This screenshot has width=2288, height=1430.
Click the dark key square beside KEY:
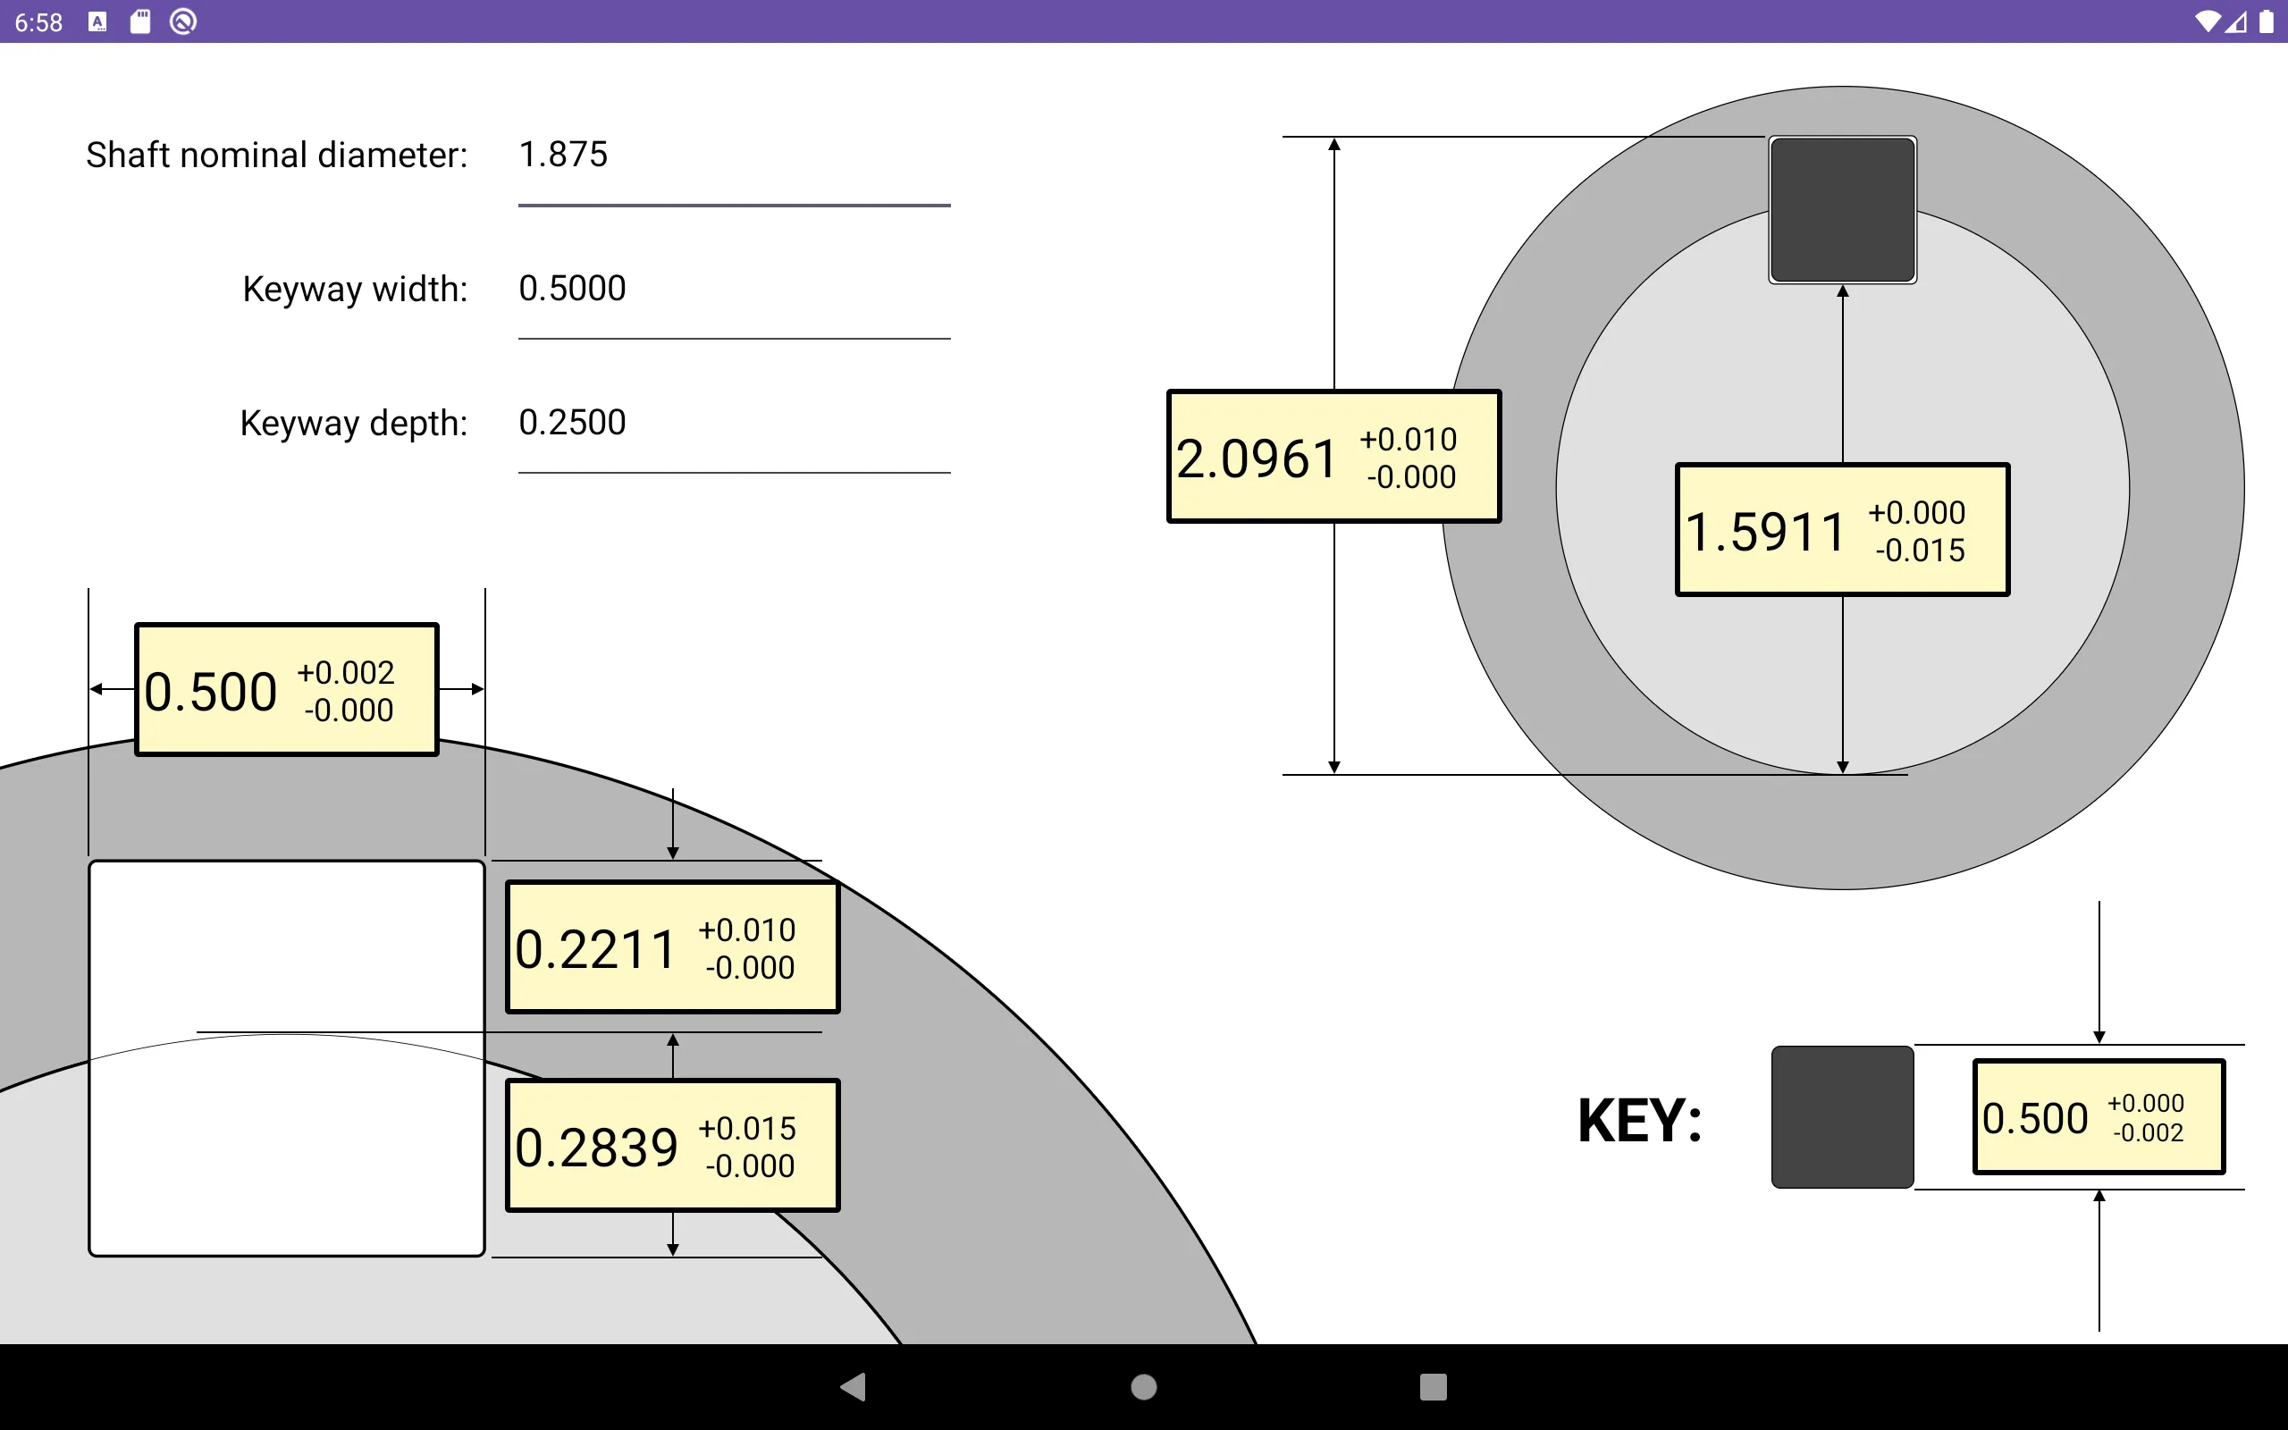1842,1117
